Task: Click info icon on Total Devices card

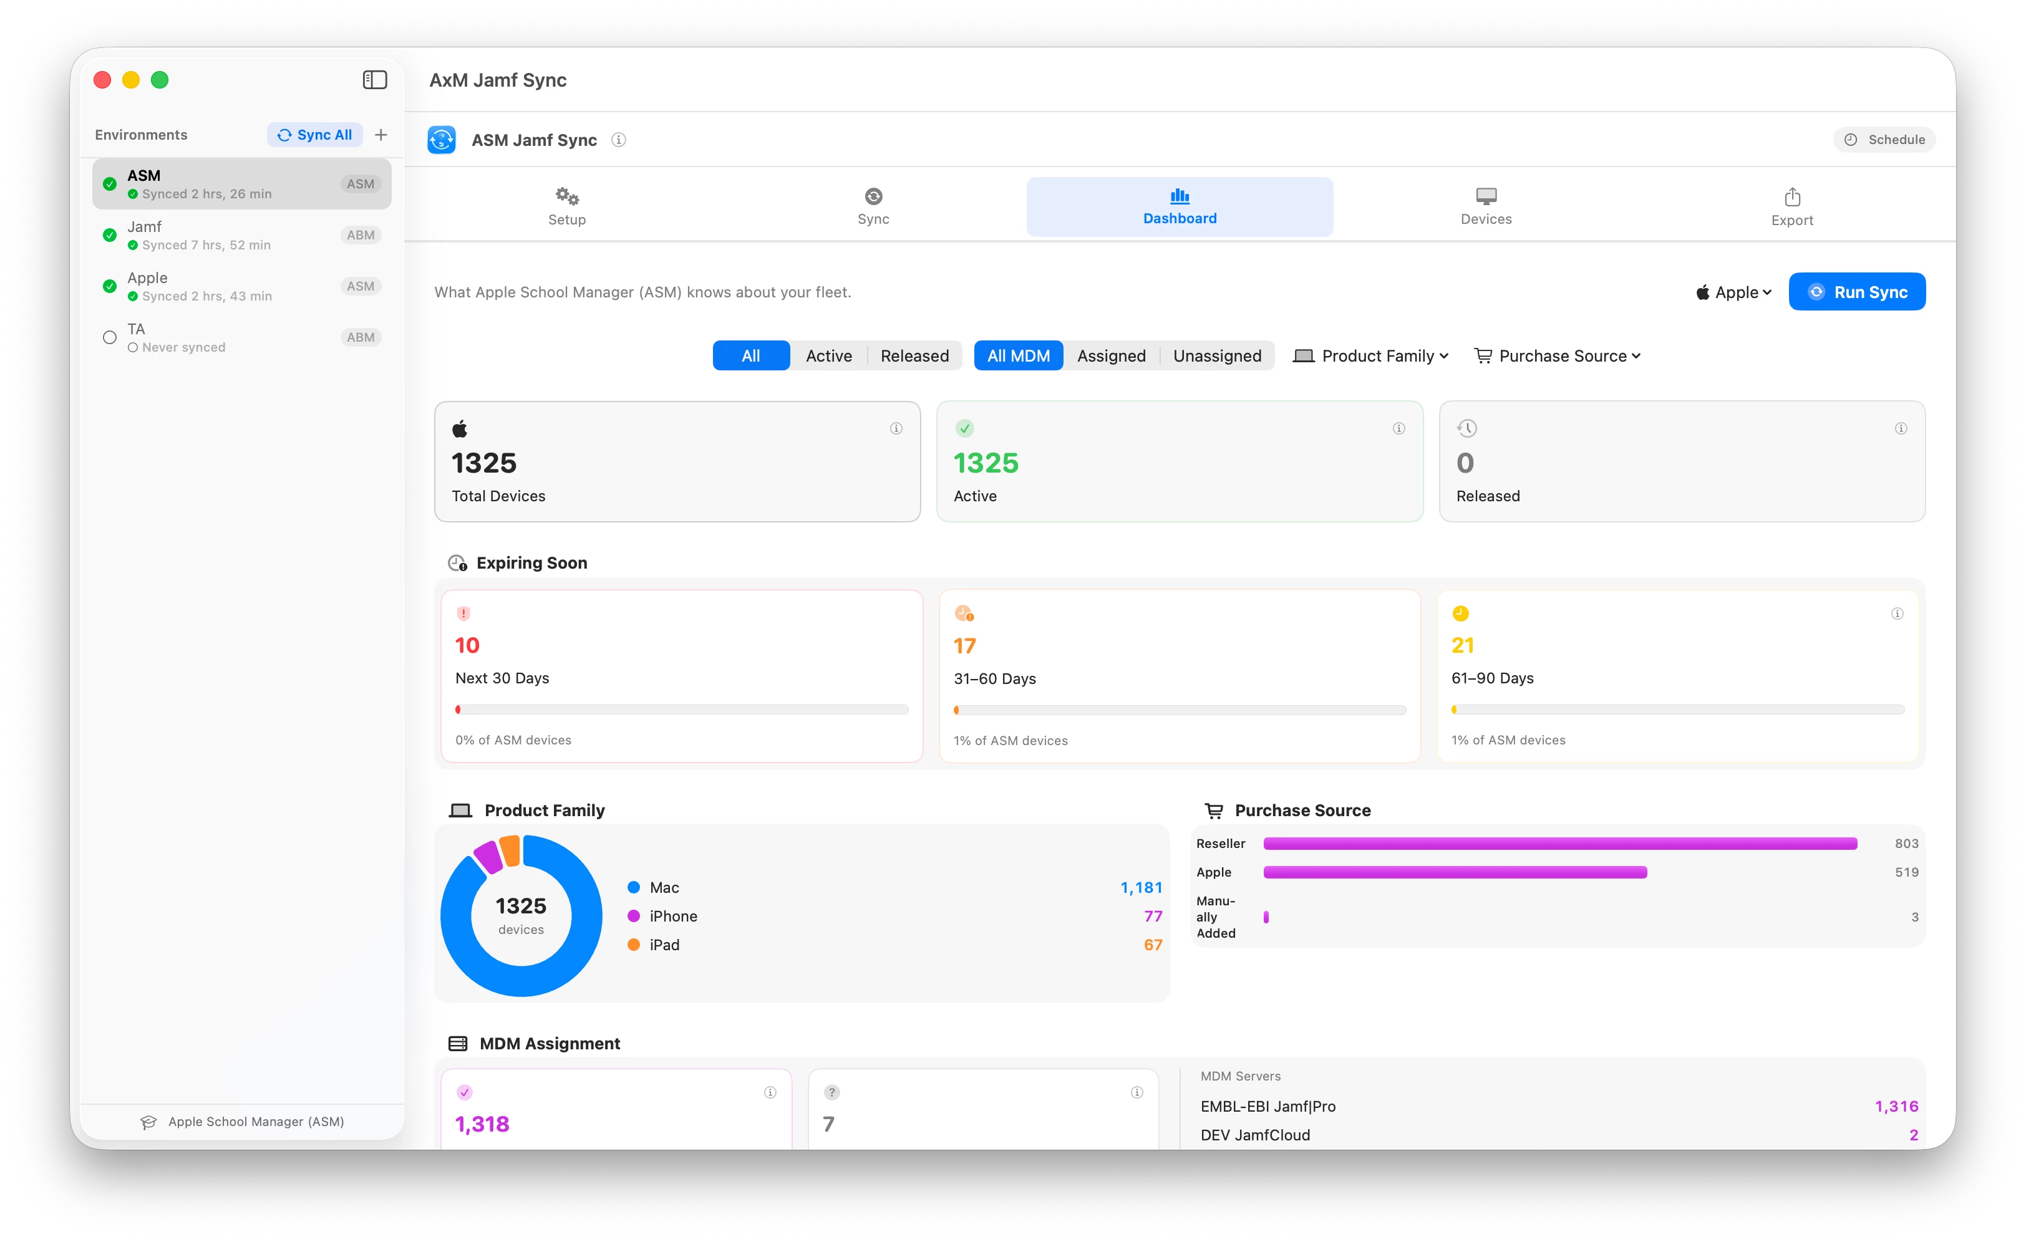Action: pyautogui.click(x=896, y=428)
